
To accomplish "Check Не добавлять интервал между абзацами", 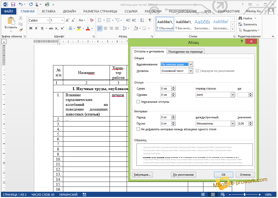I will pos(138,129).
